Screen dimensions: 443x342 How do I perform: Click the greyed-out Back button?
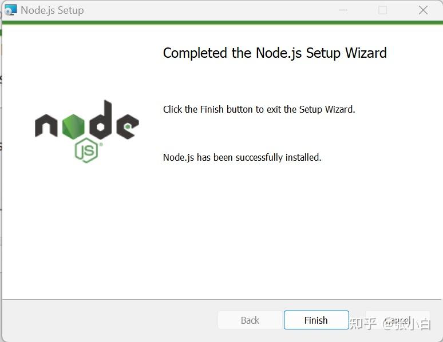point(250,320)
